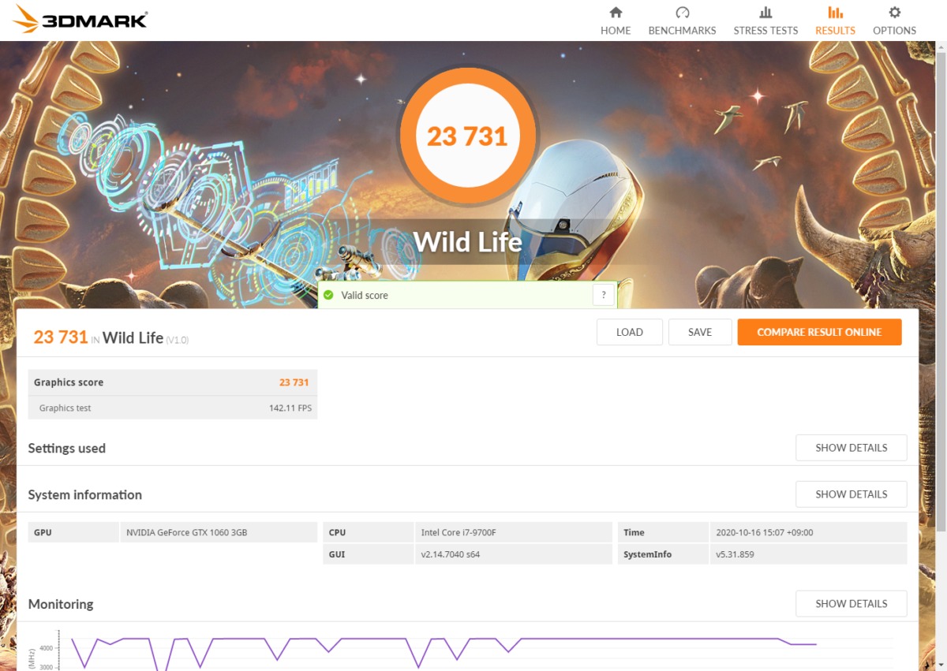947x671 pixels.
Task: Click NVIDIA GeForce GTX 1060 3GB text
Action: pos(187,532)
